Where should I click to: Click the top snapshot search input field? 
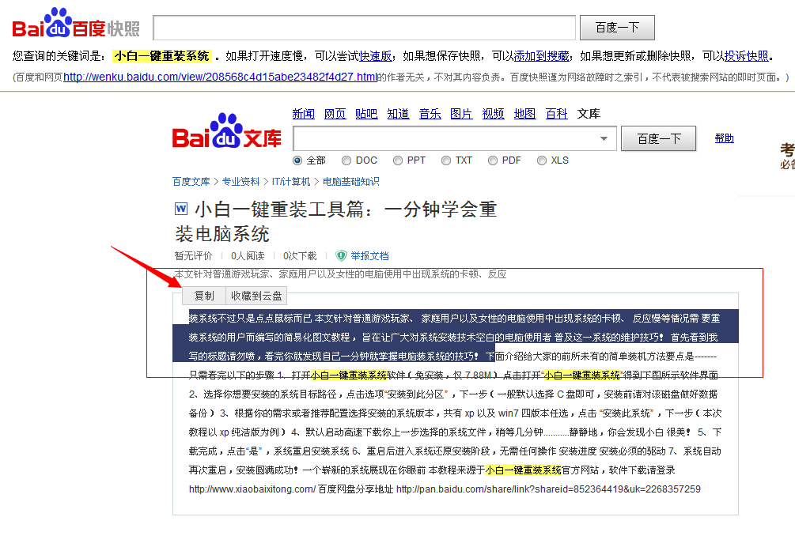(x=364, y=28)
